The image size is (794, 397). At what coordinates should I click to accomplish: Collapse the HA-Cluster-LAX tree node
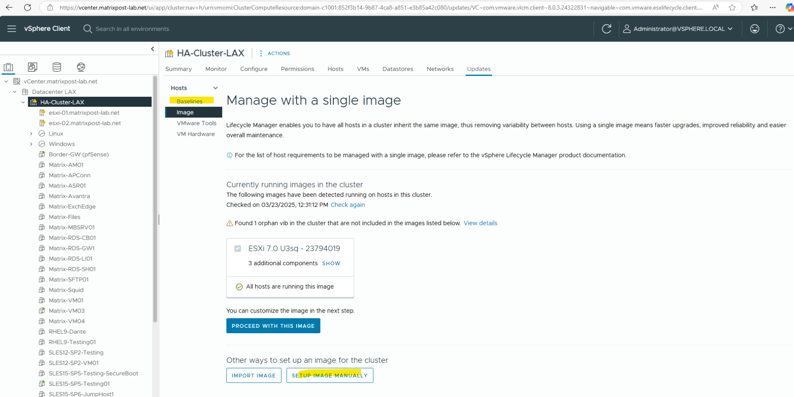(x=23, y=102)
